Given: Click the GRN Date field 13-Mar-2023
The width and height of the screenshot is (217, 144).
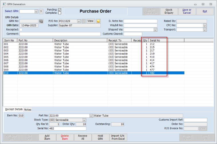Looking at the screenshot, I should pos(29,25).
